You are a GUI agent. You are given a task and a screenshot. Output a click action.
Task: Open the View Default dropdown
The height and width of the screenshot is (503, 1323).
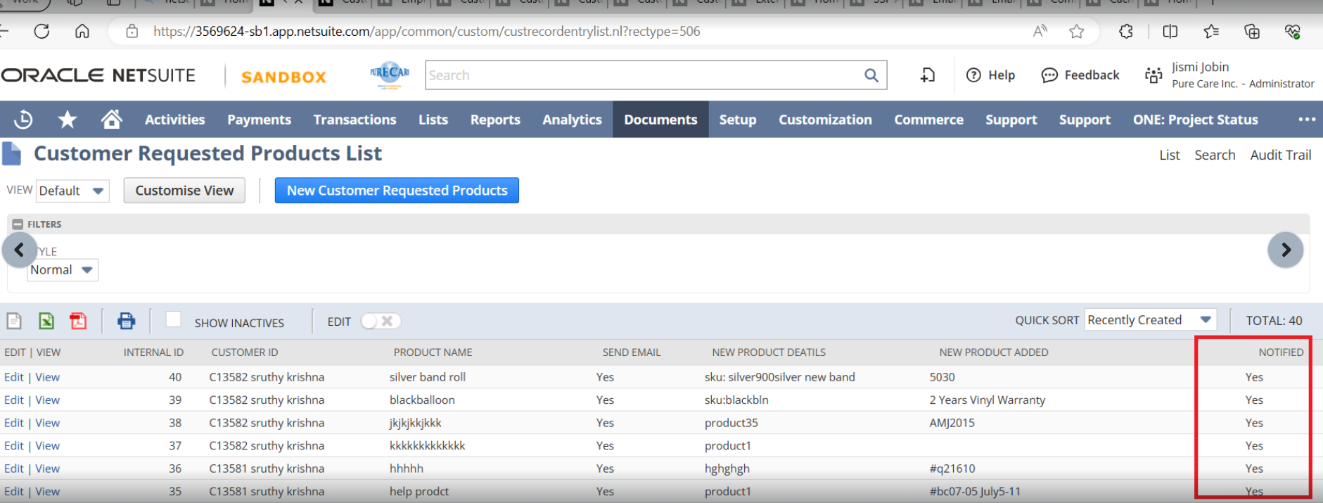72,191
